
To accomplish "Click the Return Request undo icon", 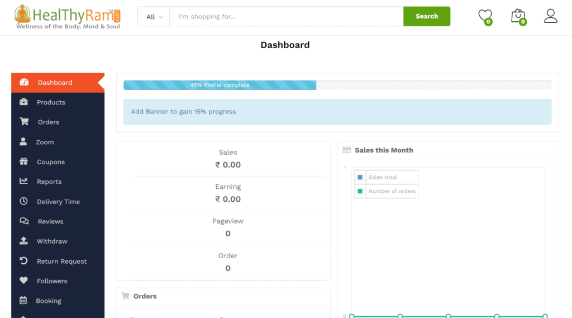I will (23, 260).
